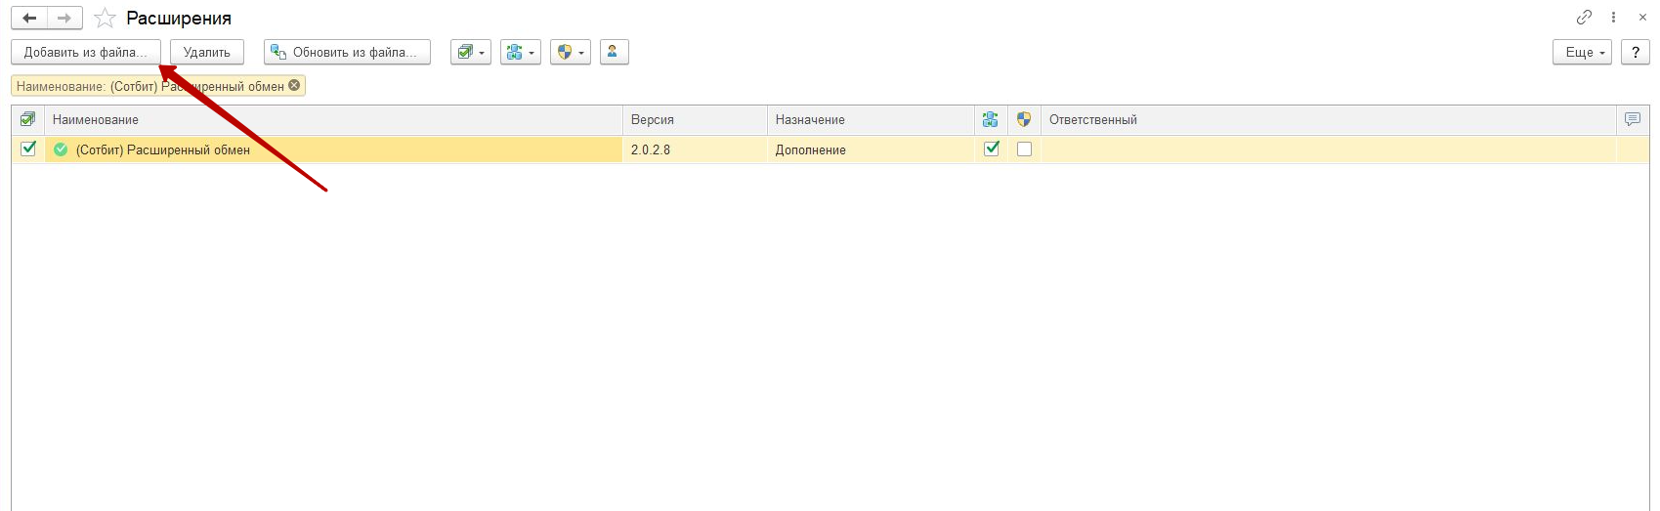
Task: Add Расширения page to favorites star
Action: tap(105, 19)
